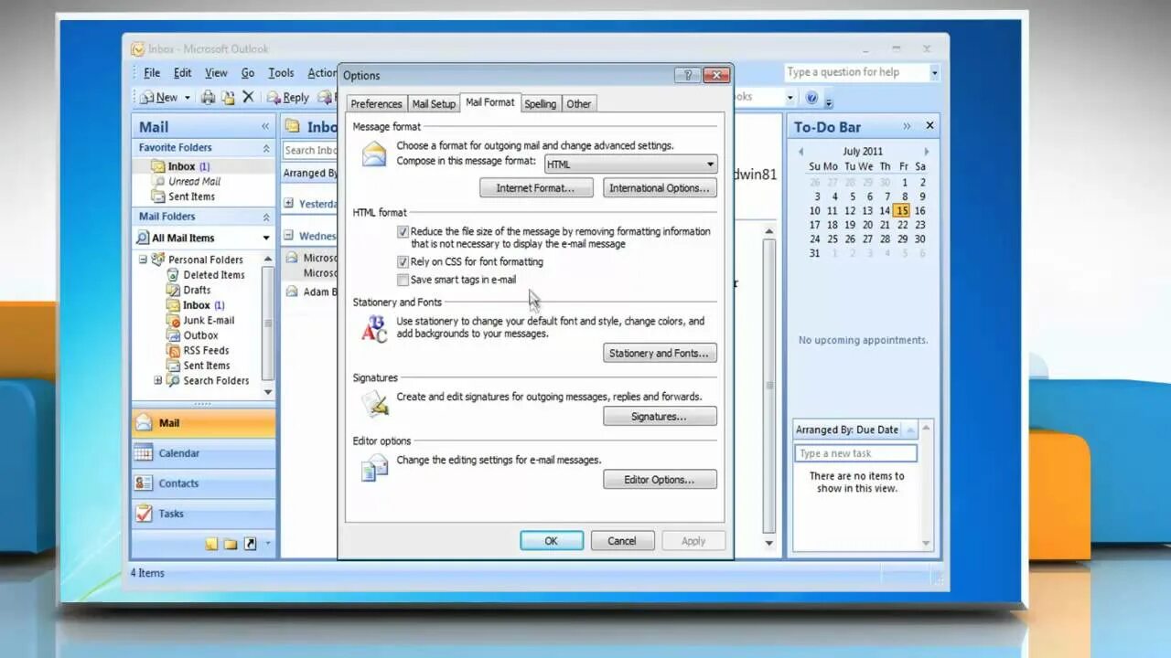Collapse the Favorite Folders section chevron

click(x=266, y=148)
